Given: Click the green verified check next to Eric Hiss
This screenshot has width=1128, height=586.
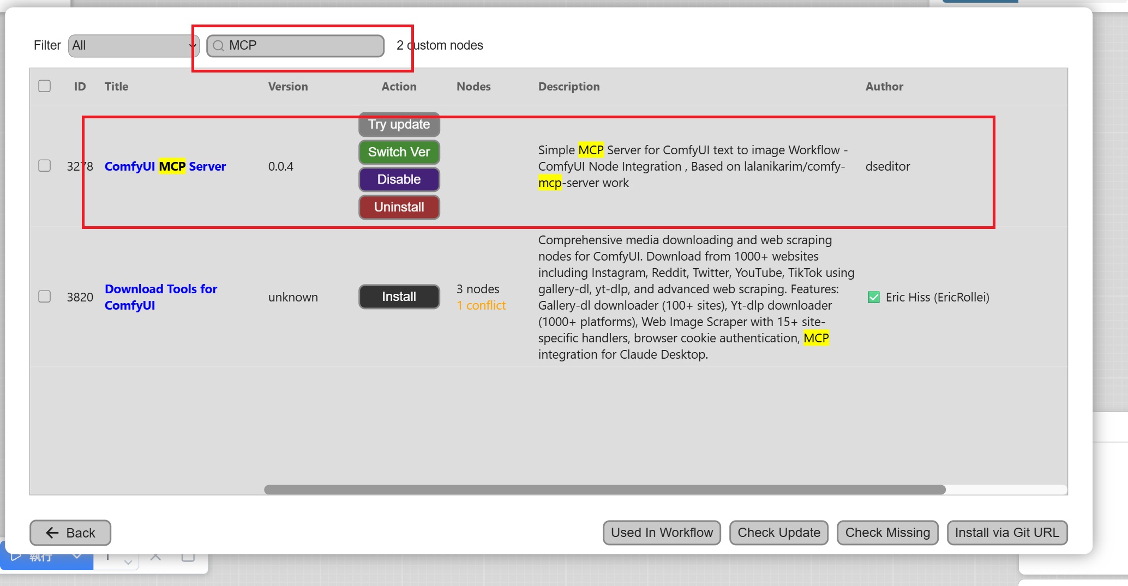Looking at the screenshot, I should pos(873,297).
